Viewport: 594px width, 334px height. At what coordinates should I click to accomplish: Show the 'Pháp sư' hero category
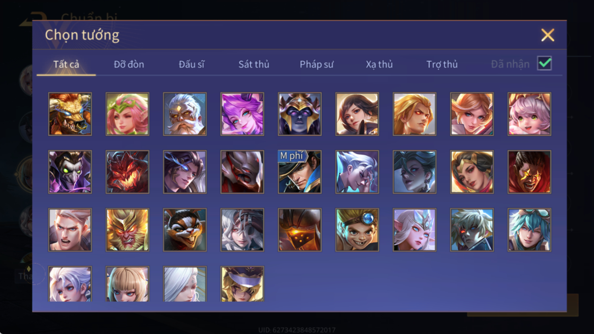tap(317, 64)
